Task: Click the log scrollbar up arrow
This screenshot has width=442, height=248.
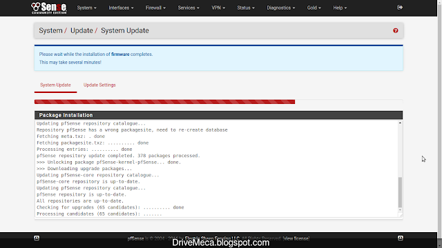Action: click(x=400, y=123)
